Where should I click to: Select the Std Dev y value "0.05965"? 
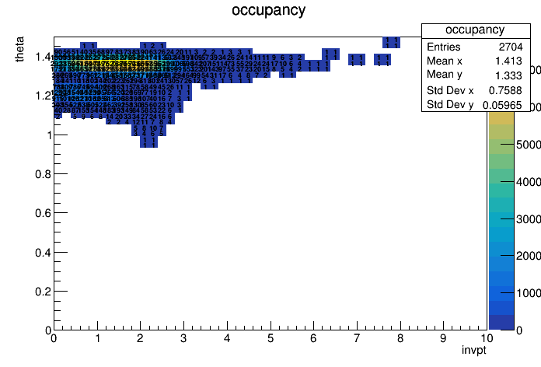pos(502,105)
